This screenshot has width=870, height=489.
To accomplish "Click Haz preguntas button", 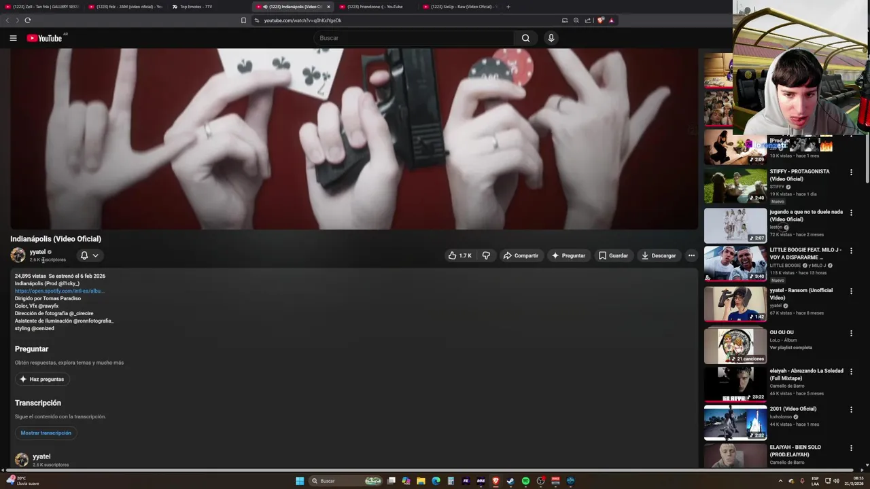I will click(41, 379).
